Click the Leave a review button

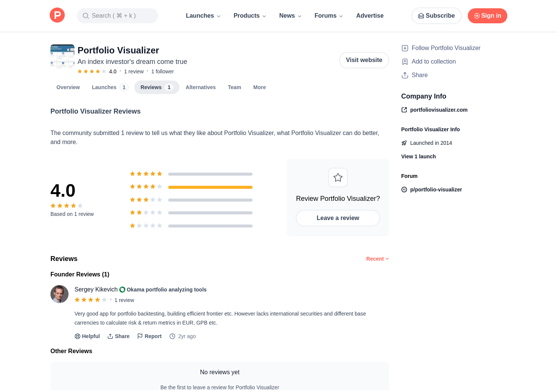coord(338,218)
